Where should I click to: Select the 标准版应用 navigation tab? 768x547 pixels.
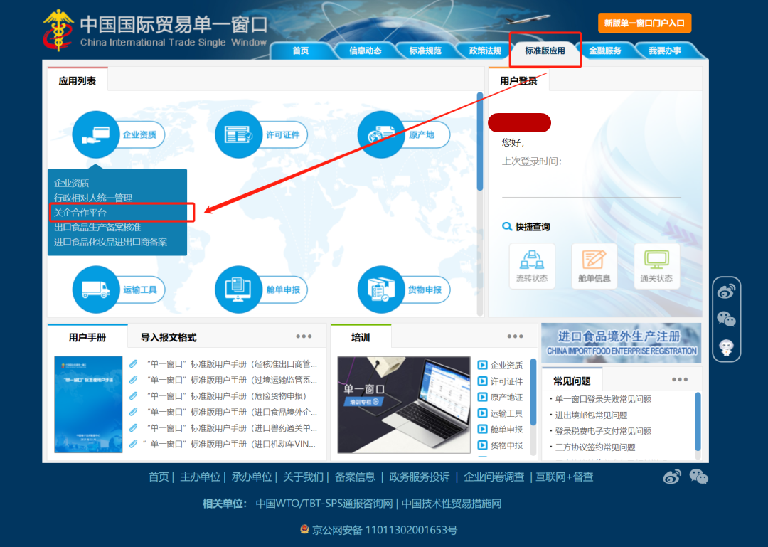(545, 51)
